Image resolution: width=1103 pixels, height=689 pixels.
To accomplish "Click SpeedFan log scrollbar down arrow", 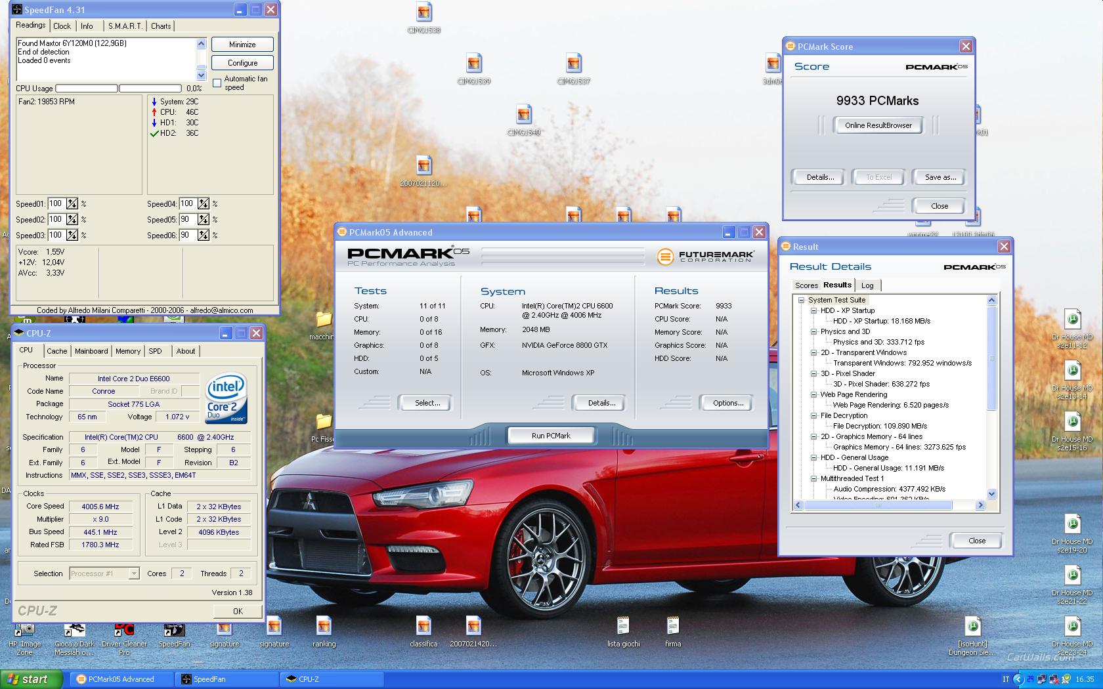I will (x=201, y=75).
